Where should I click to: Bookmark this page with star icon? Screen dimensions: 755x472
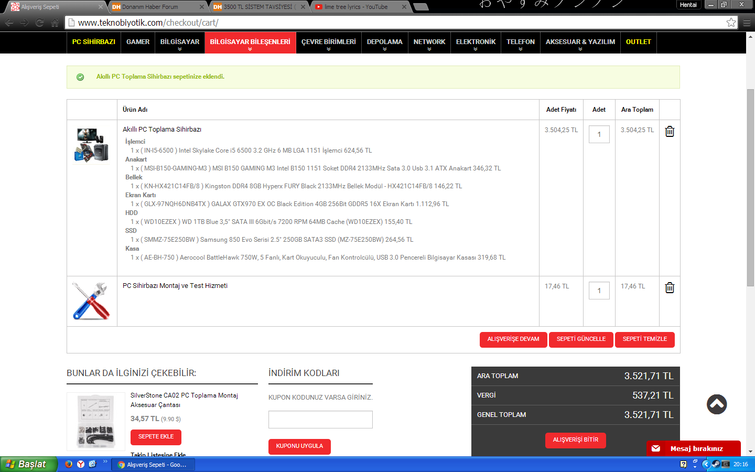(x=731, y=23)
